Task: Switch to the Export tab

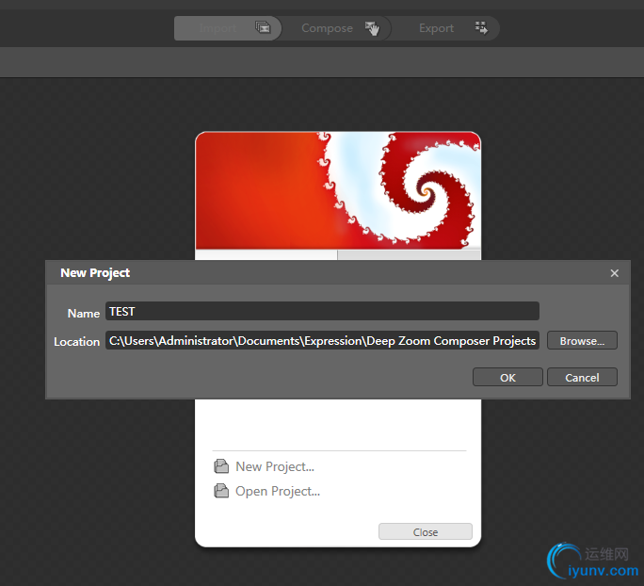Action: pos(445,28)
